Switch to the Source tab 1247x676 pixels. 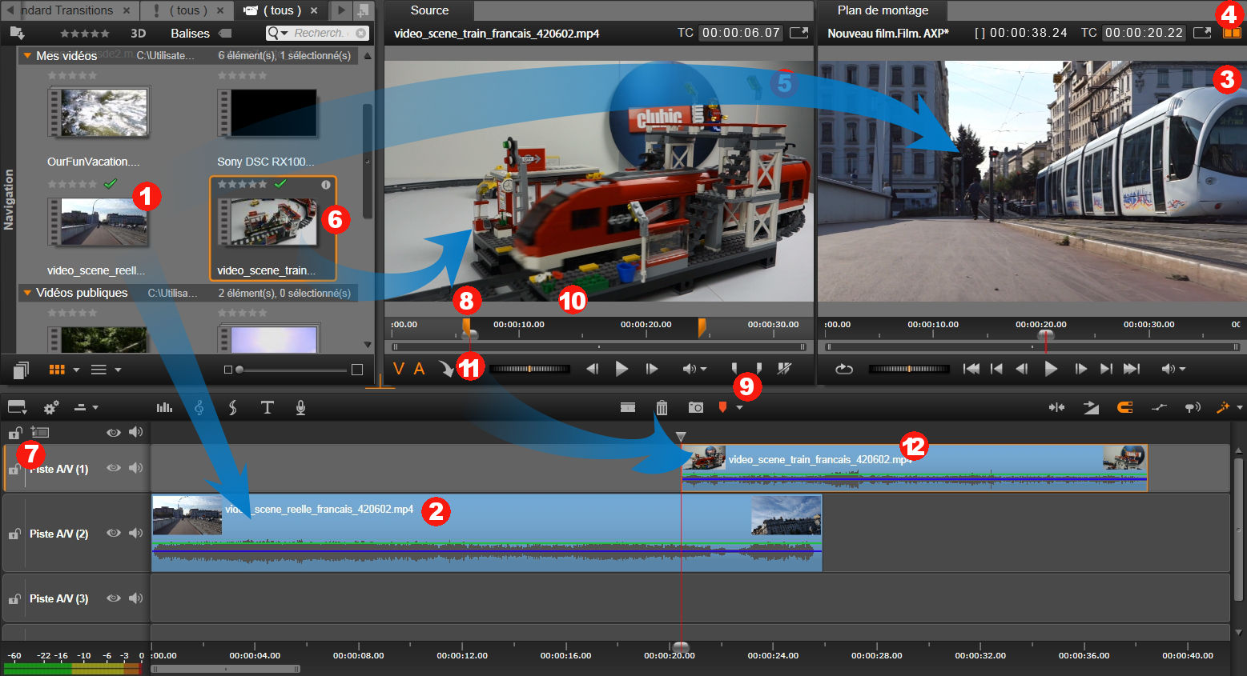(429, 10)
